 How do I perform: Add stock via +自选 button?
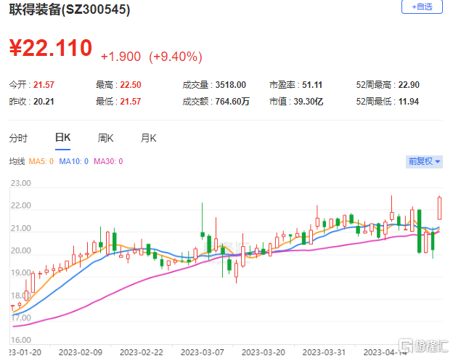click(x=422, y=7)
